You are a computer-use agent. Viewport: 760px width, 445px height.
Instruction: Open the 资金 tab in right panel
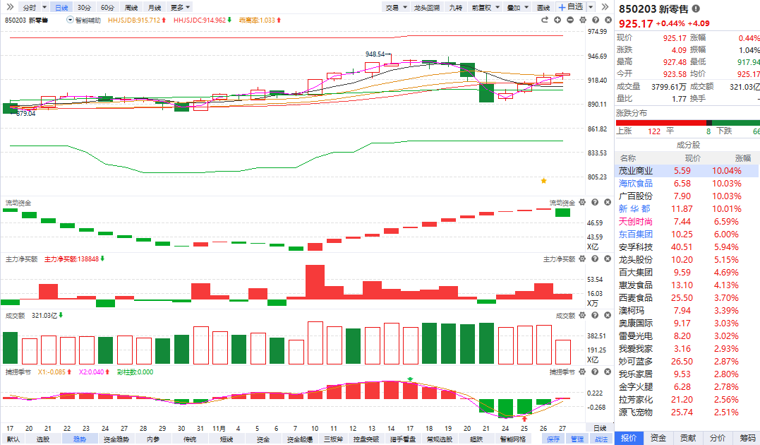tap(658, 438)
